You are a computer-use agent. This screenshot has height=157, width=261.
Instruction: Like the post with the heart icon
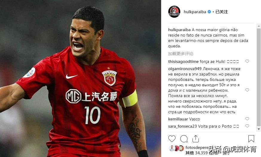(x=172, y=139)
